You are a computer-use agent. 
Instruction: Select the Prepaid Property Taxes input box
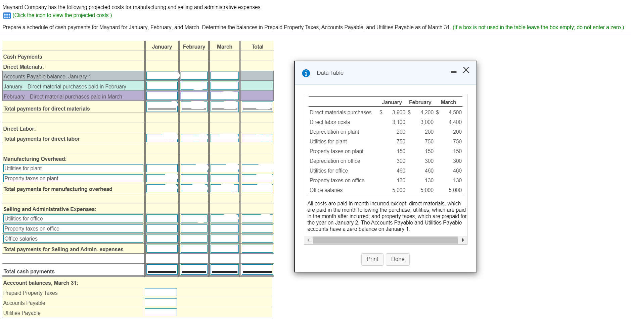click(161, 292)
